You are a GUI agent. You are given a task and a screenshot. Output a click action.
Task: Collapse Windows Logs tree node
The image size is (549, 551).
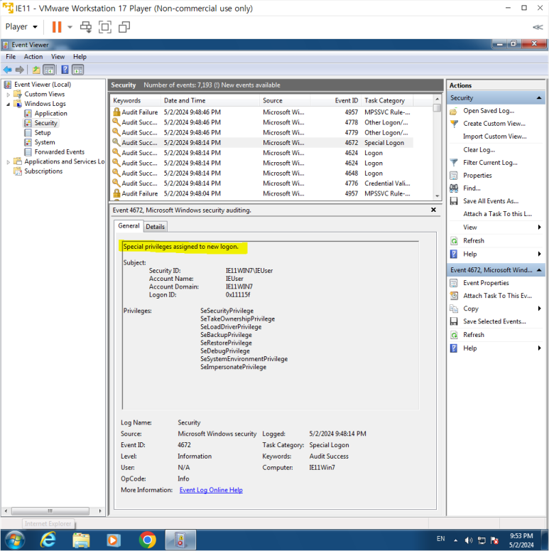[x=8, y=104]
